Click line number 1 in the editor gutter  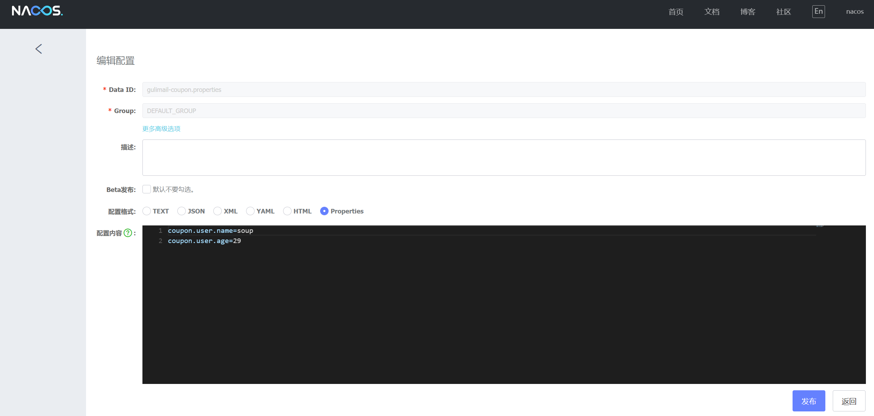coord(160,231)
